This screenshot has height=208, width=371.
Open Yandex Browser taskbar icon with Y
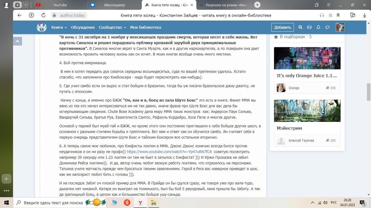(140, 203)
